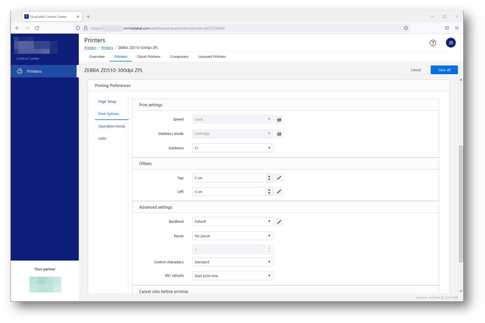
Task: Reload the page in the browser
Action: pyautogui.click(x=37, y=28)
